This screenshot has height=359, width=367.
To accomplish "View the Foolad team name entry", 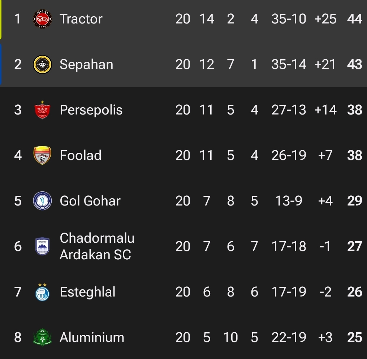I will [x=81, y=155].
